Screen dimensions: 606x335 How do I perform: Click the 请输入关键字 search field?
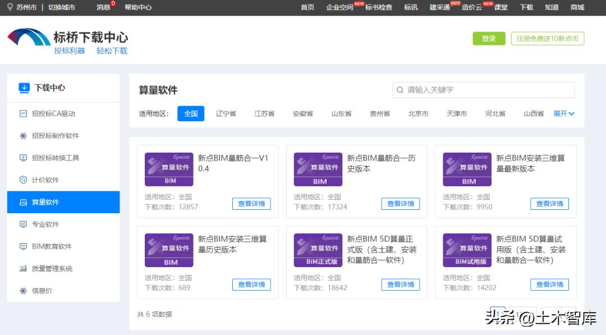point(488,90)
